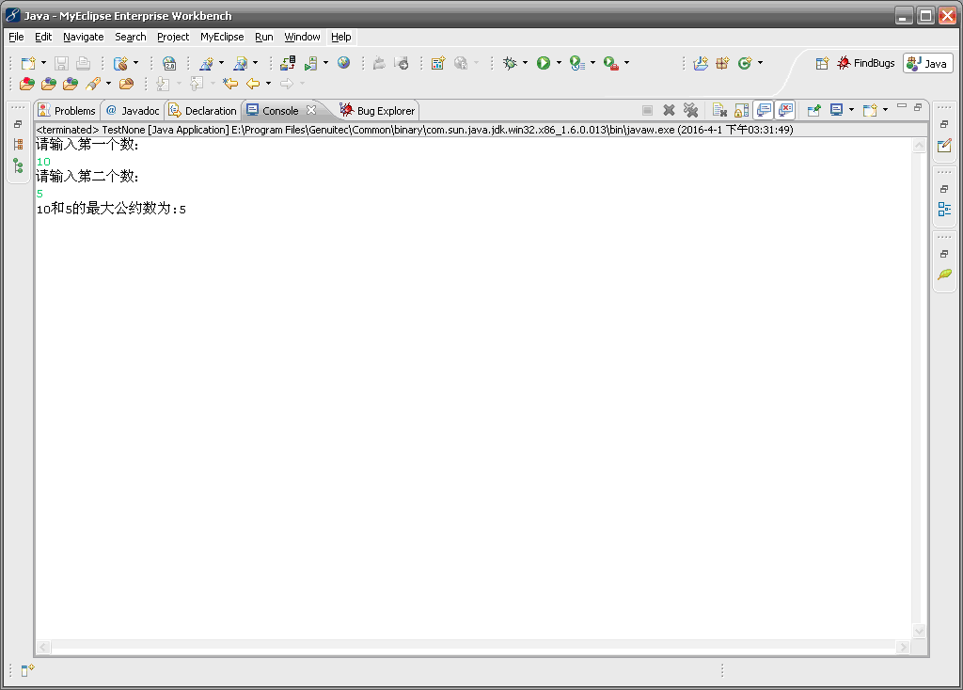Click Remove All Terminated Launches icon

click(x=691, y=111)
